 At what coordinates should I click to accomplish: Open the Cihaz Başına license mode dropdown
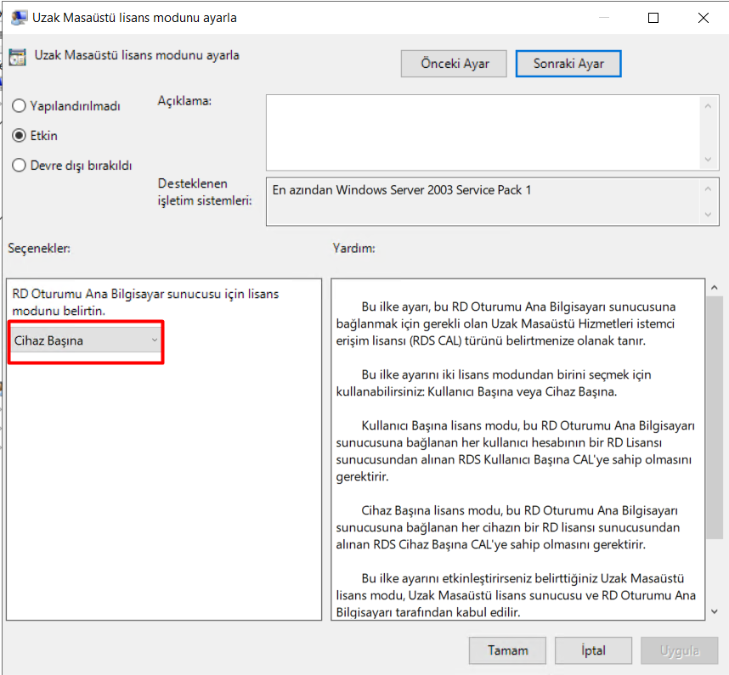pos(86,340)
